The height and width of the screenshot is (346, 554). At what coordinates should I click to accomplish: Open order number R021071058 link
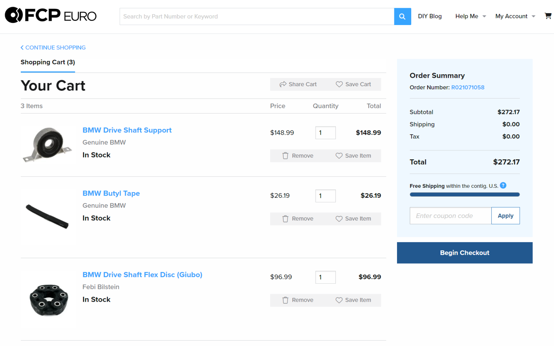[x=468, y=87]
